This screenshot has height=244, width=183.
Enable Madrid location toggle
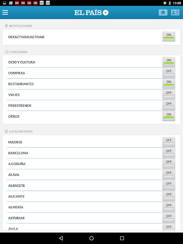169,142
